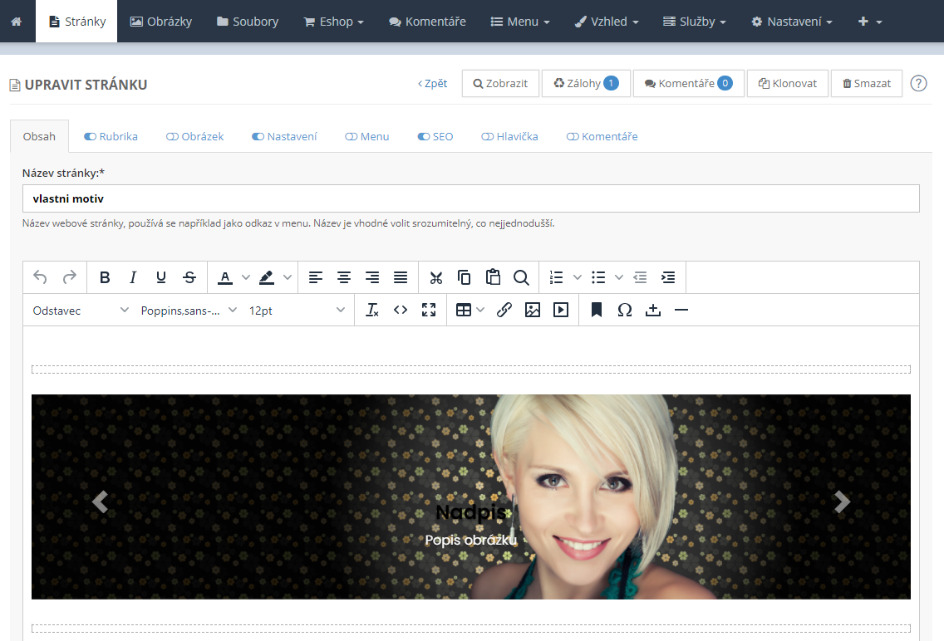This screenshot has width=944, height=641.
Task: Apply strikethrough formatting in editor toolbar
Action: (x=189, y=277)
